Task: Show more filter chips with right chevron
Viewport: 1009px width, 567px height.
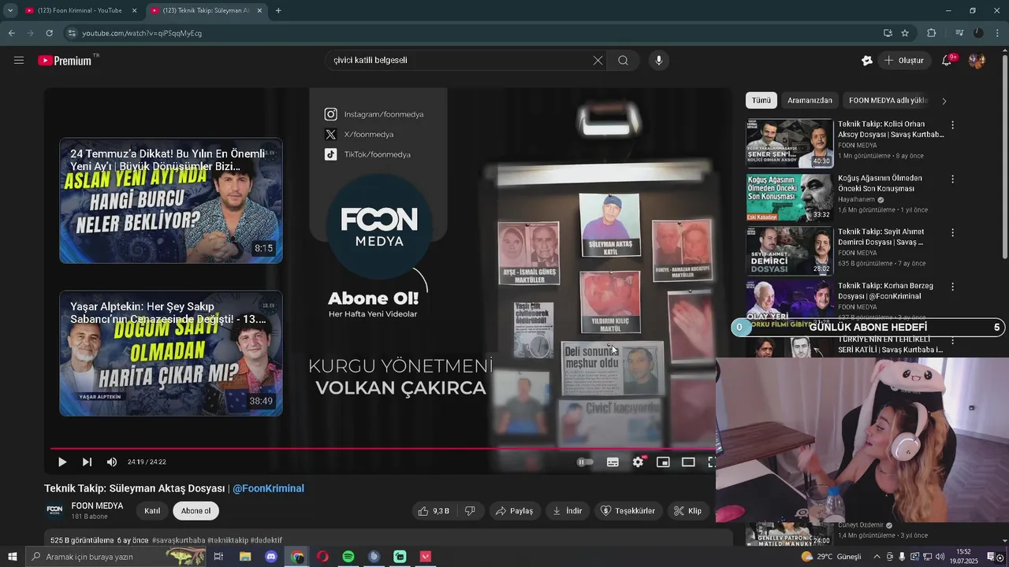Action: point(944,101)
